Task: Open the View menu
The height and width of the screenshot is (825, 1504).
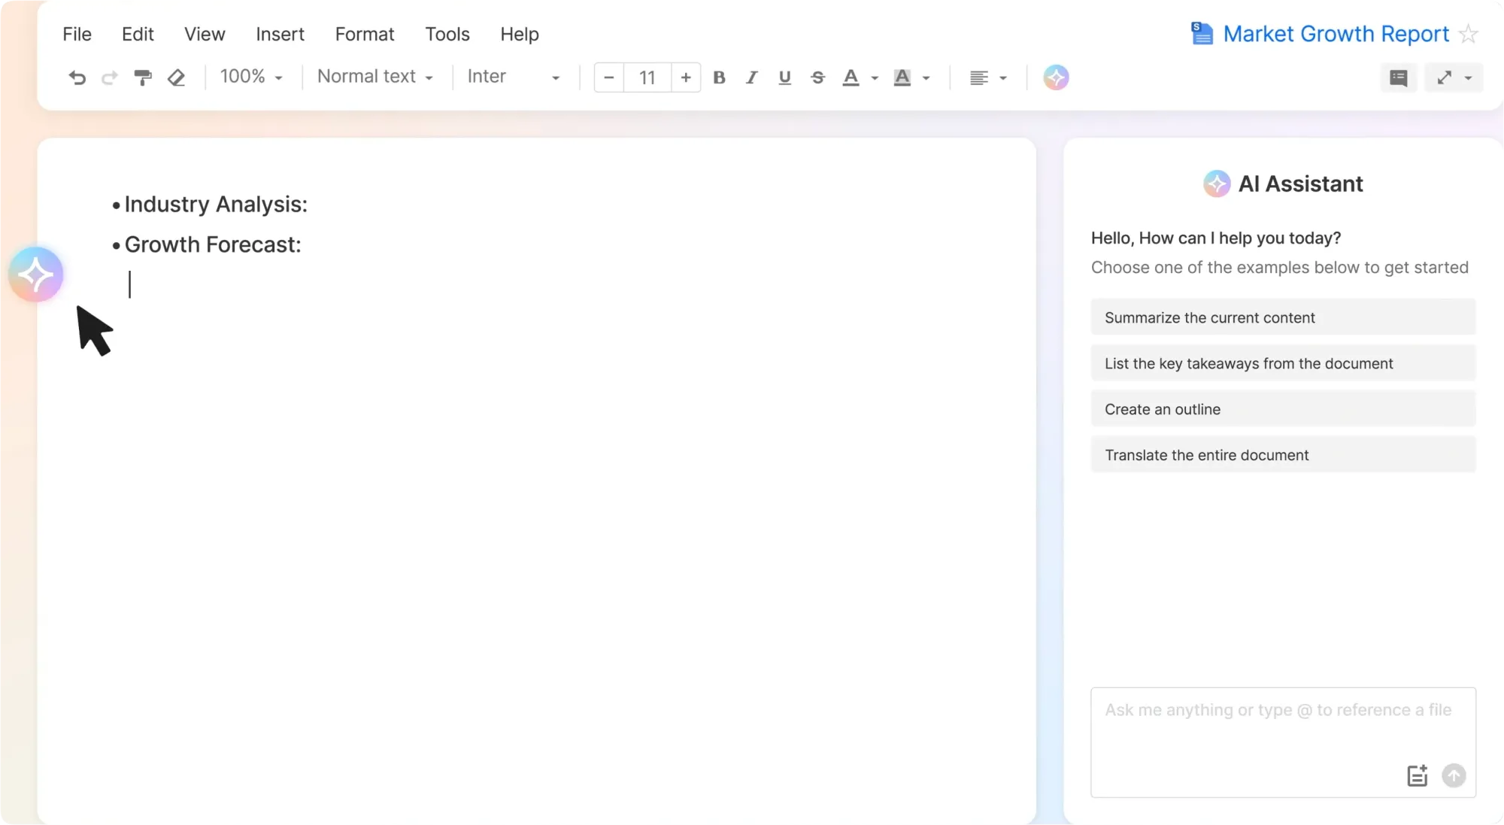Action: point(205,34)
